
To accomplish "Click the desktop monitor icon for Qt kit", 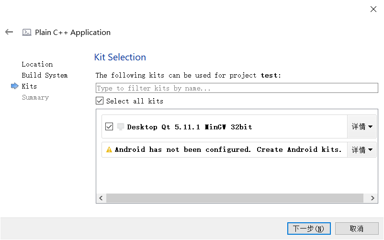I will tap(121, 126).
